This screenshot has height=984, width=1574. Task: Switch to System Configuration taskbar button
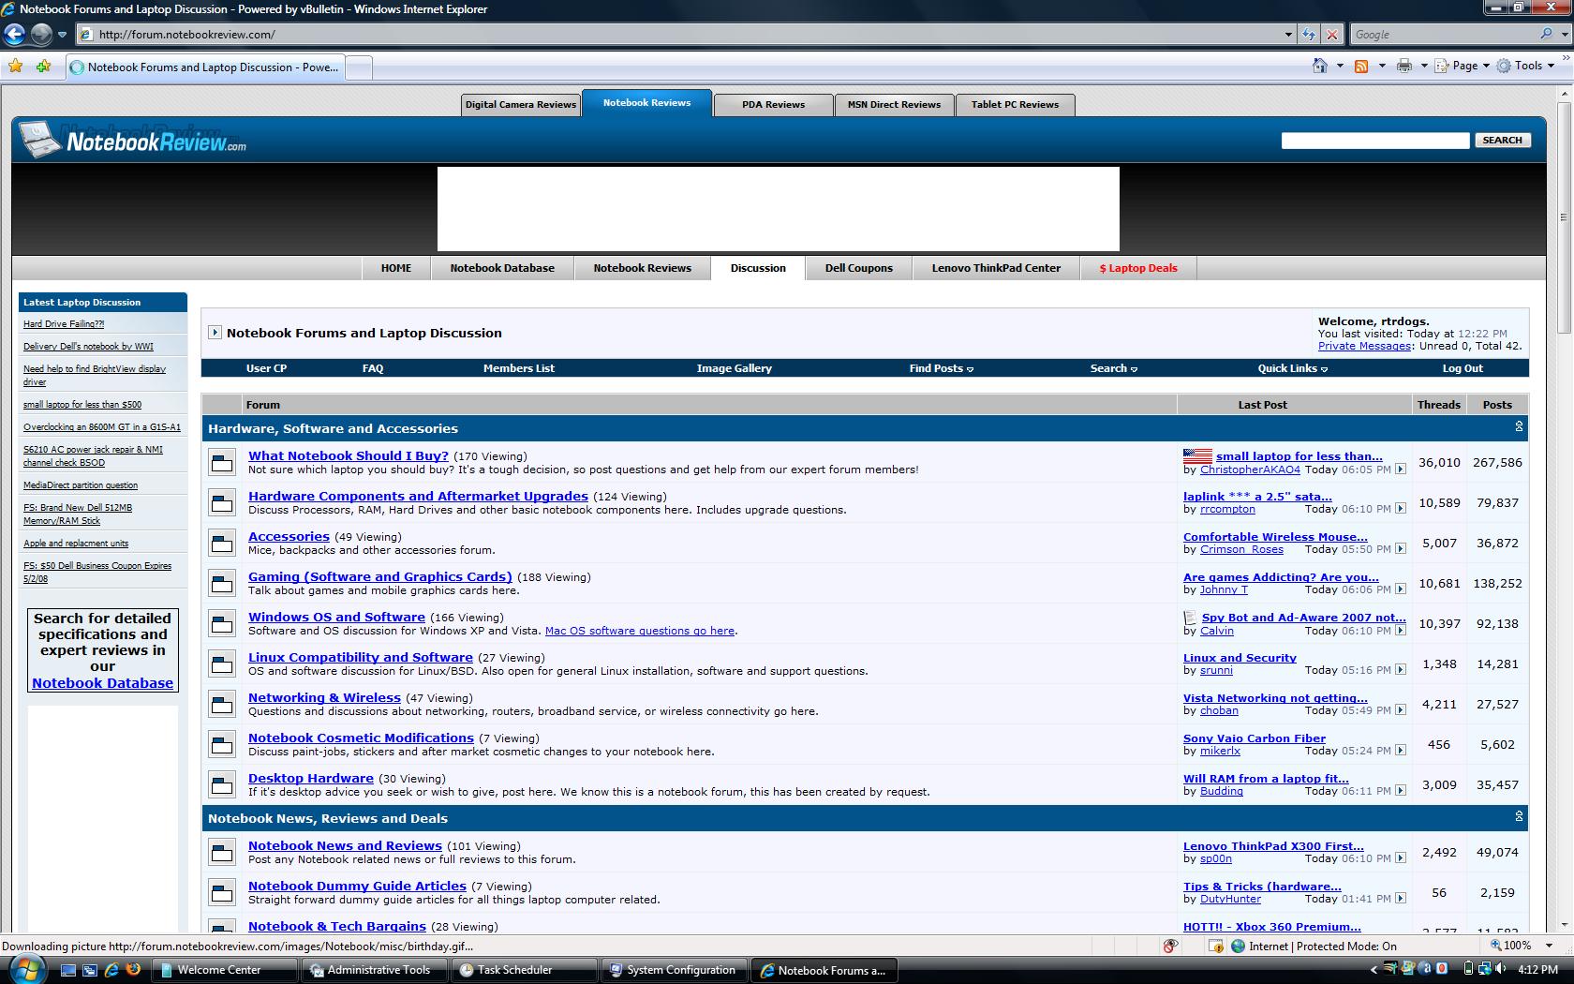(x=675, y=970)
